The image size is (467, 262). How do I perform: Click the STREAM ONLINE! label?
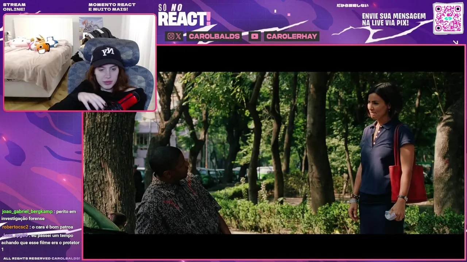coord(14,7)
